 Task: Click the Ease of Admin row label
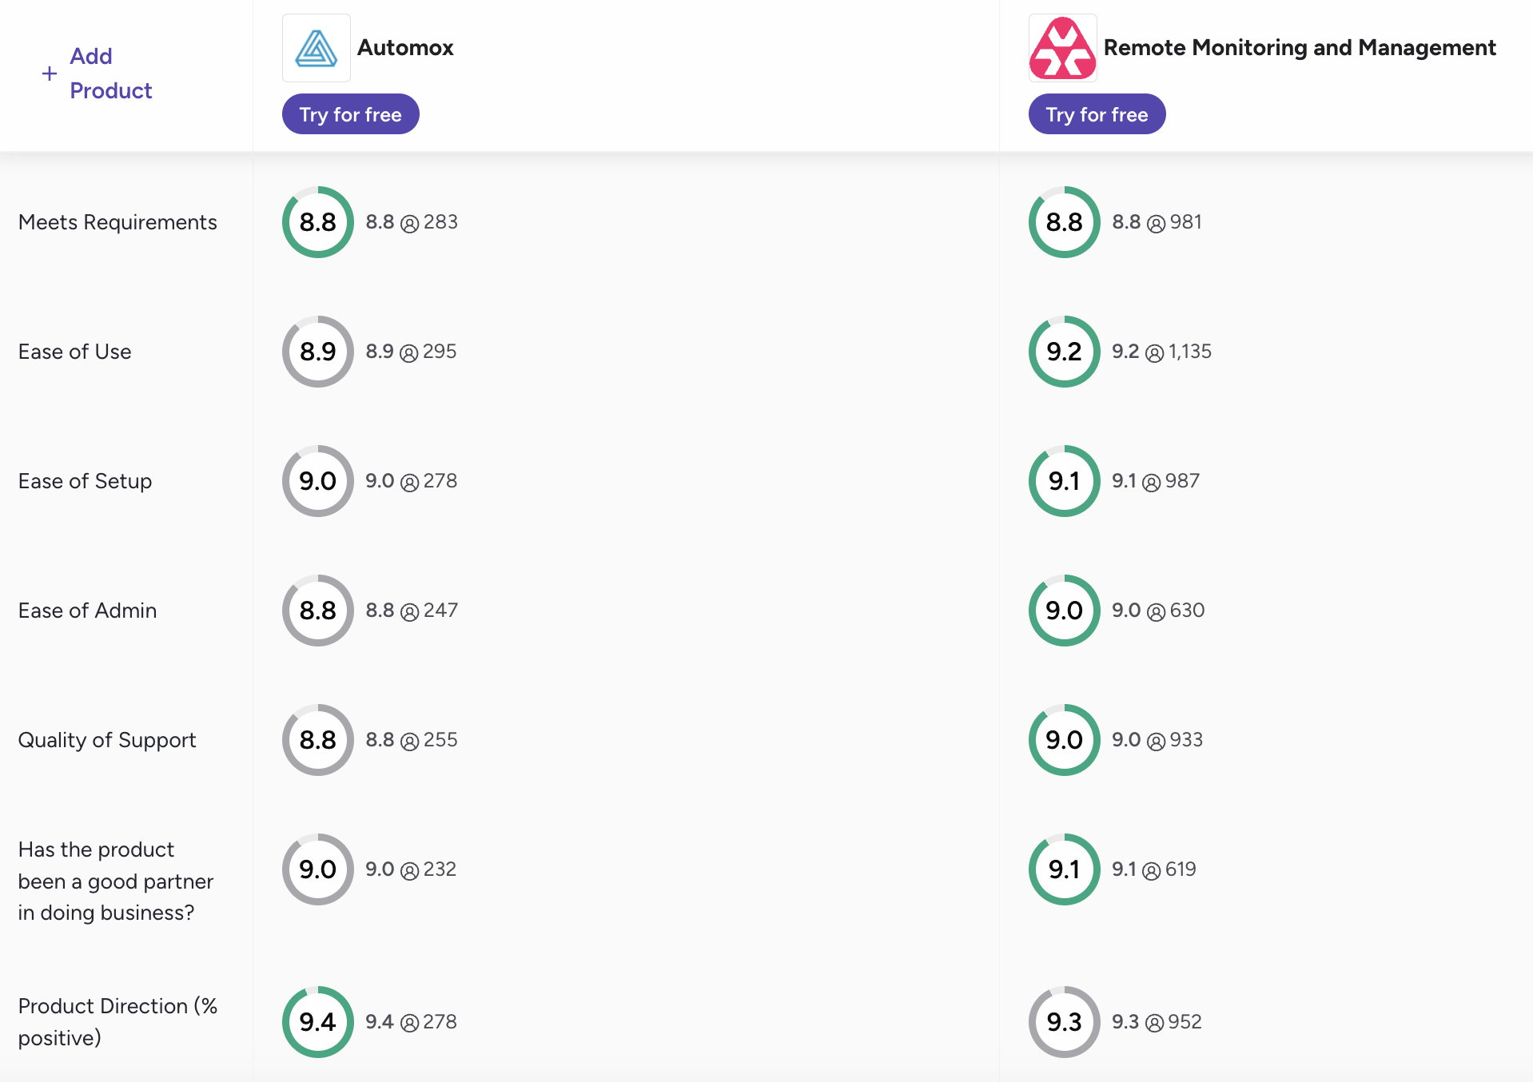pyautogui.click(x=87, y=611)
